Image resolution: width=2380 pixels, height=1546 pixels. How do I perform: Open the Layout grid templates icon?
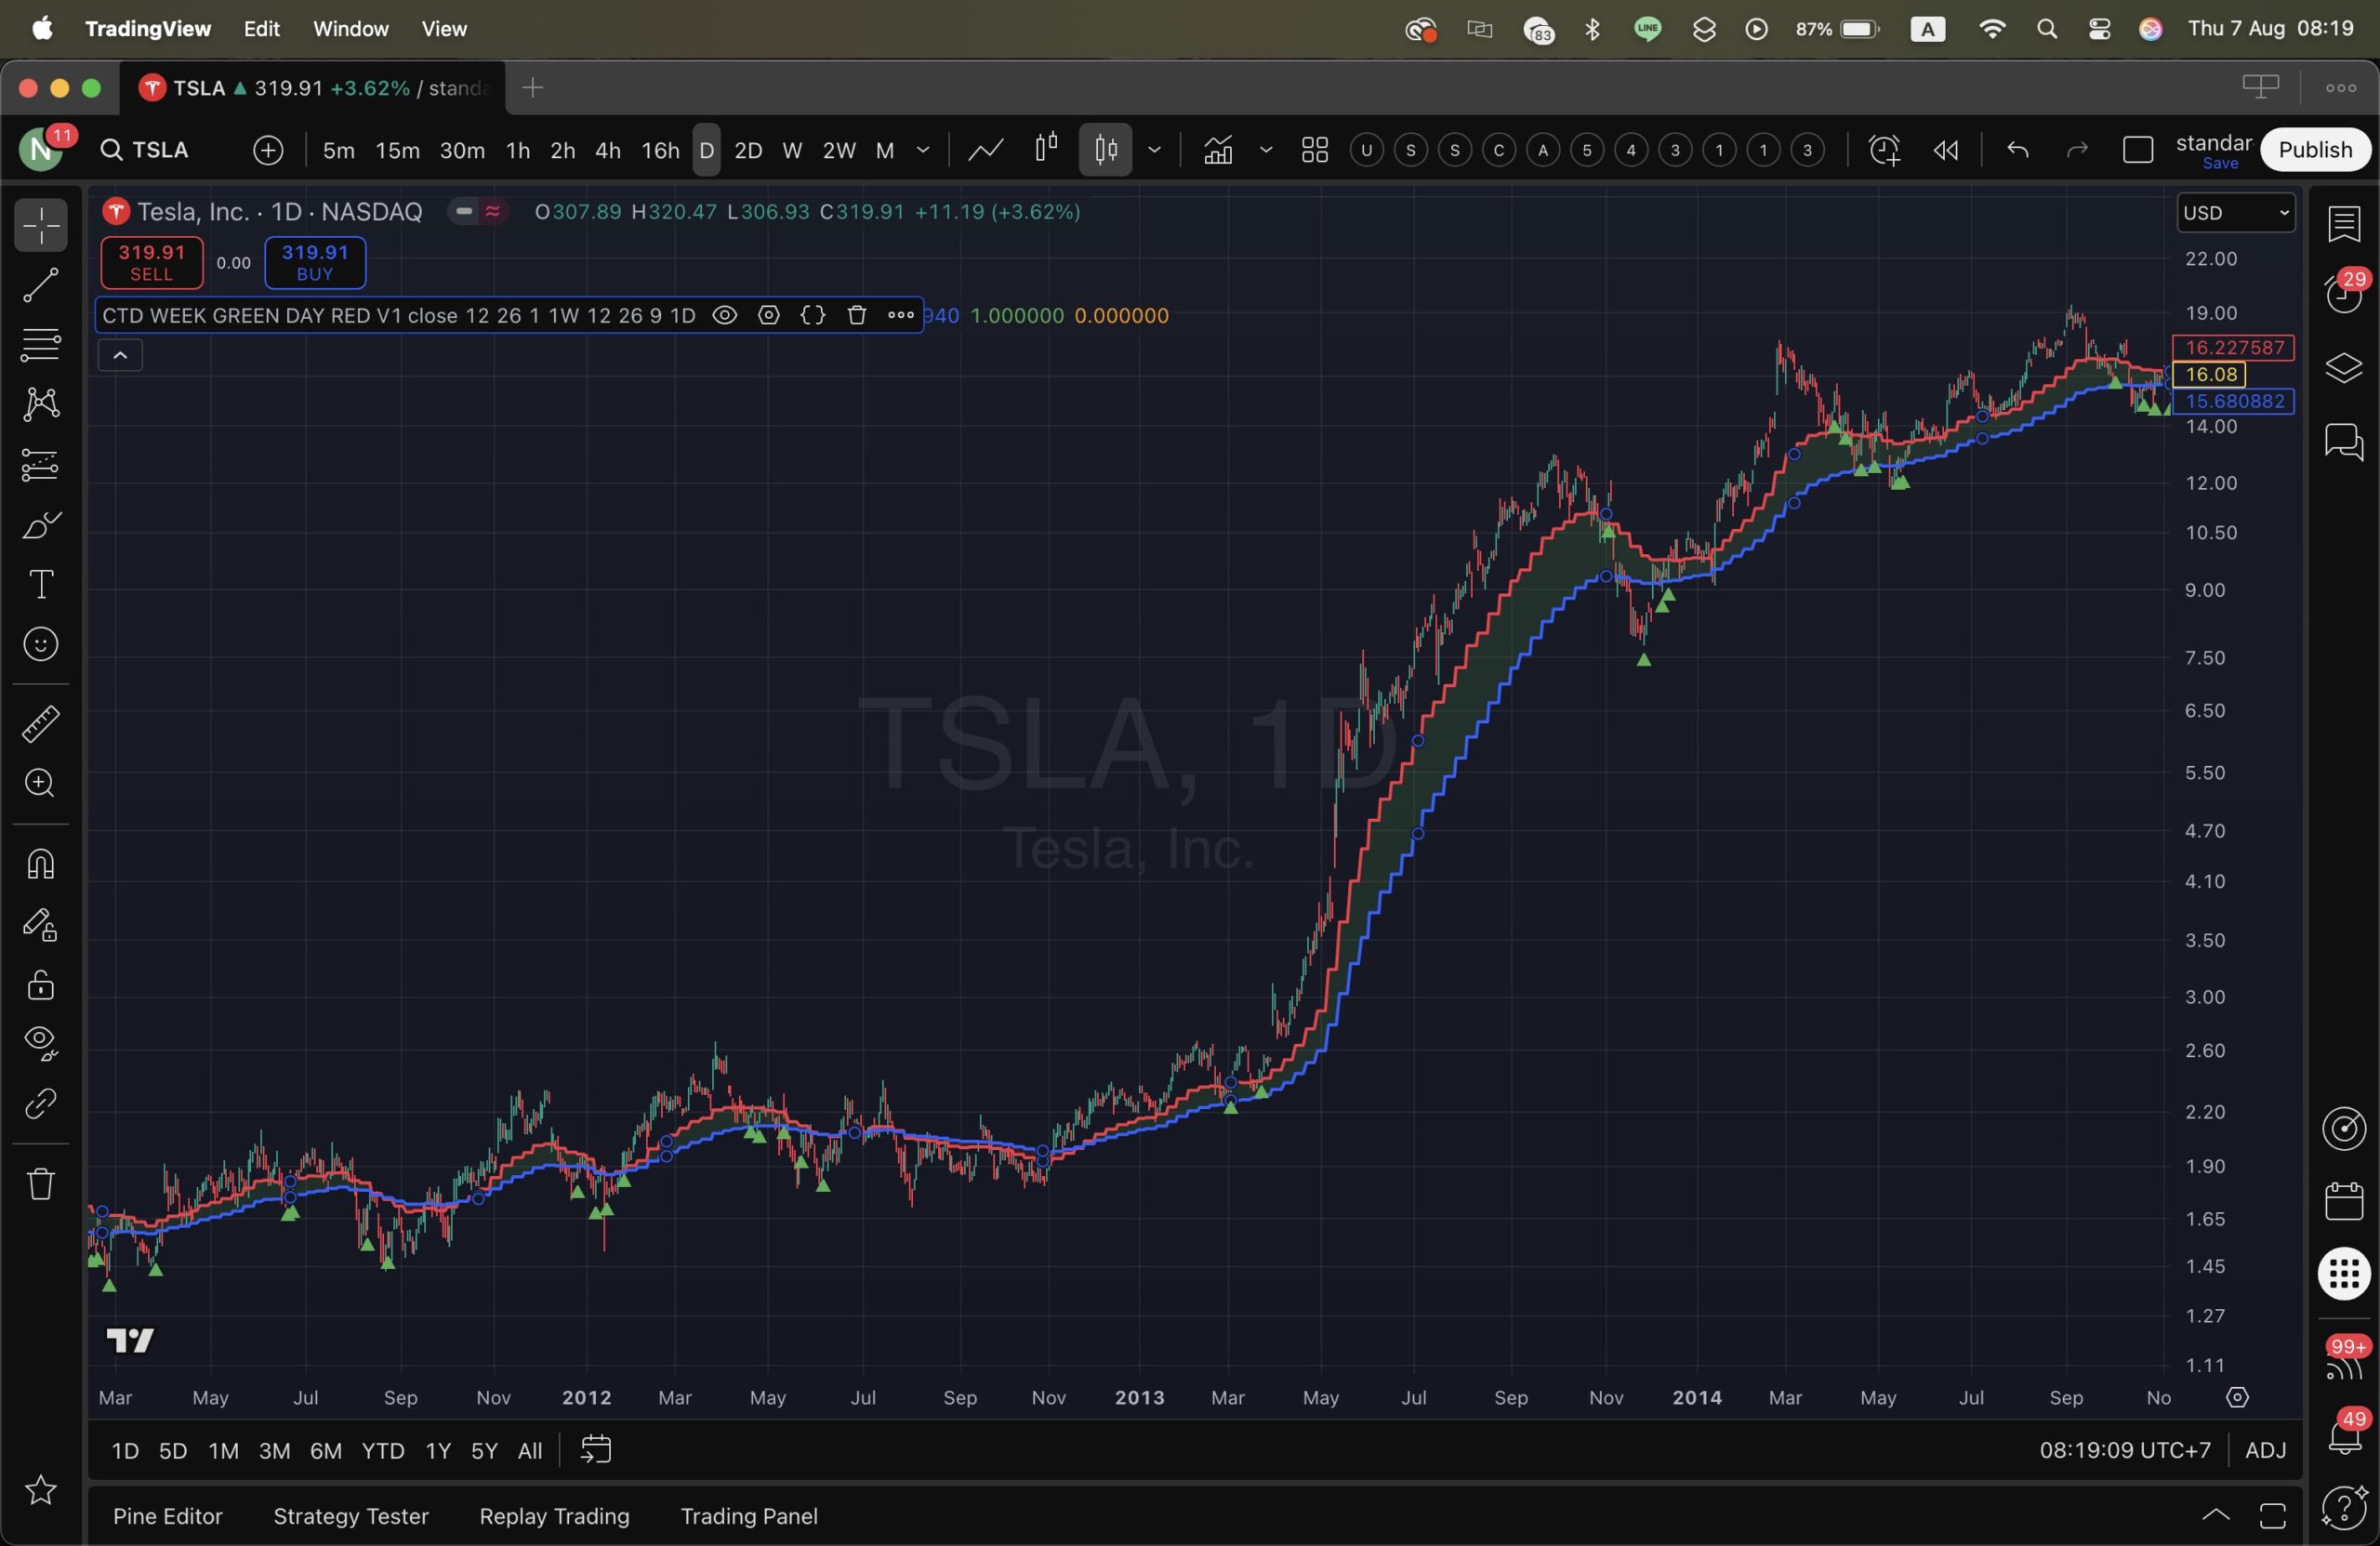coord(1314,150)
